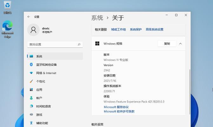The width and height of the screenshot is (213, 127).
Task: Click the 系统 breadcrumb in the header
Action: tap(97, 18)
